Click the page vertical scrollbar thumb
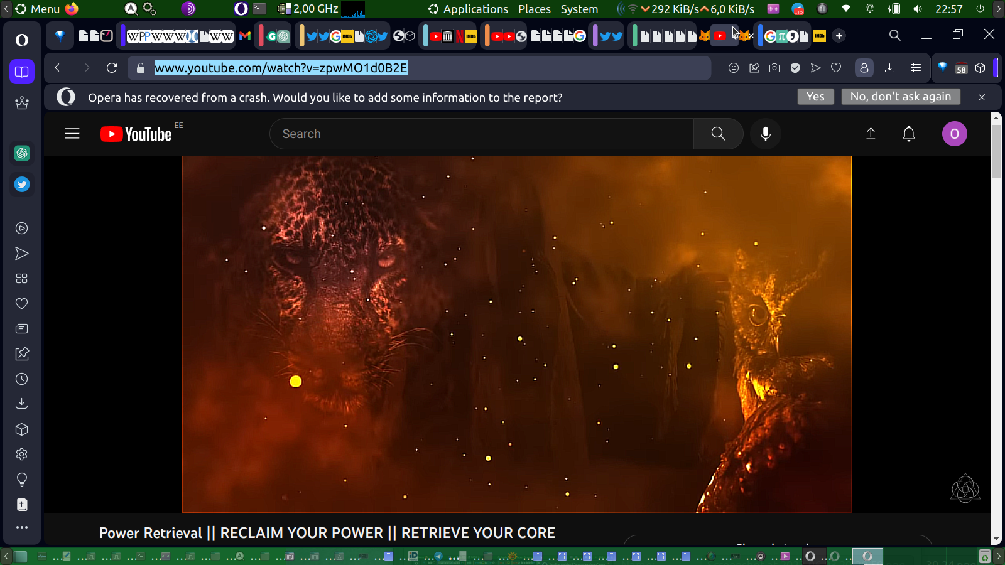Image resolution: width=1005 pixels, height=565 pixels. pos(996,151)
